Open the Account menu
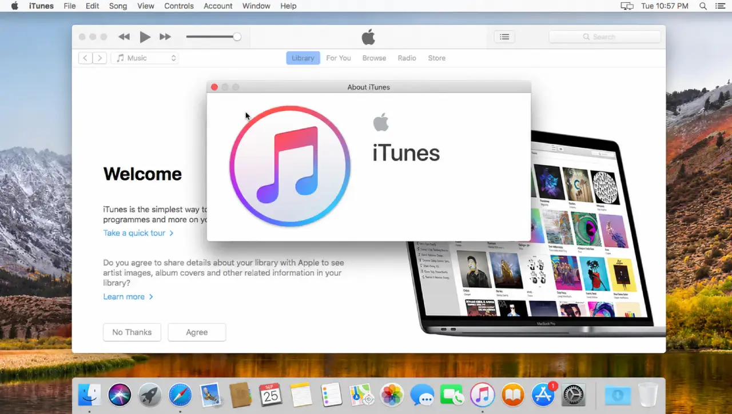This screenshot has width=732, height=414. coord(218,6)
